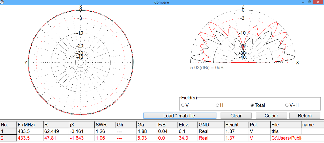Open the Colour chooser button
Screen dimensions: 324x143
click(271, 116)
